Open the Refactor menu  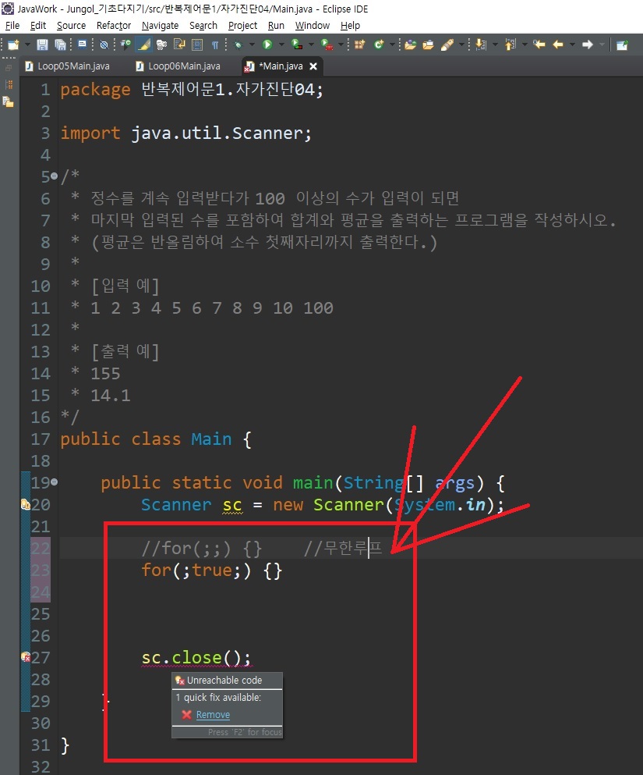[114, 25]
